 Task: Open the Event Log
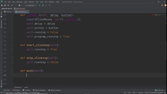159,90
